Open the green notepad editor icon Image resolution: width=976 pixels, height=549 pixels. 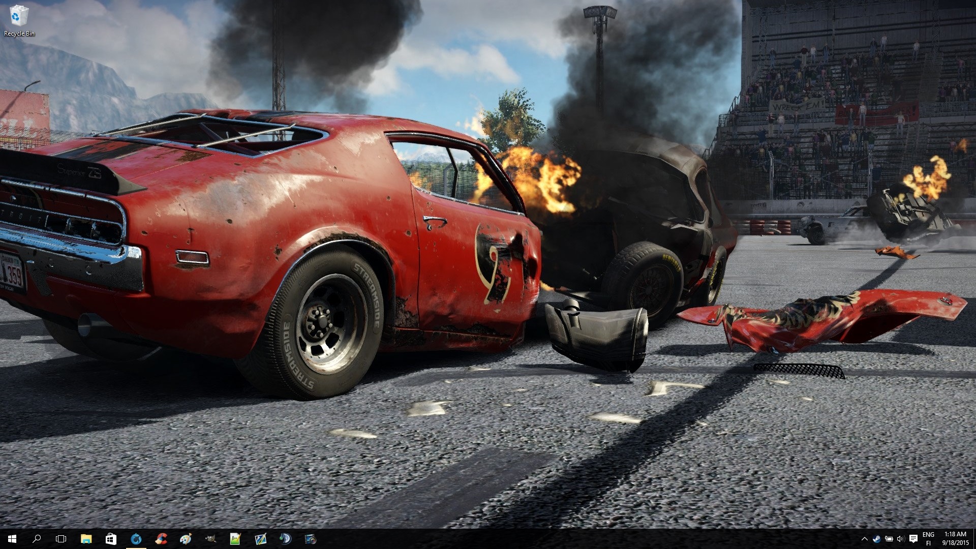pyautogui.click(x=235, y=539)
